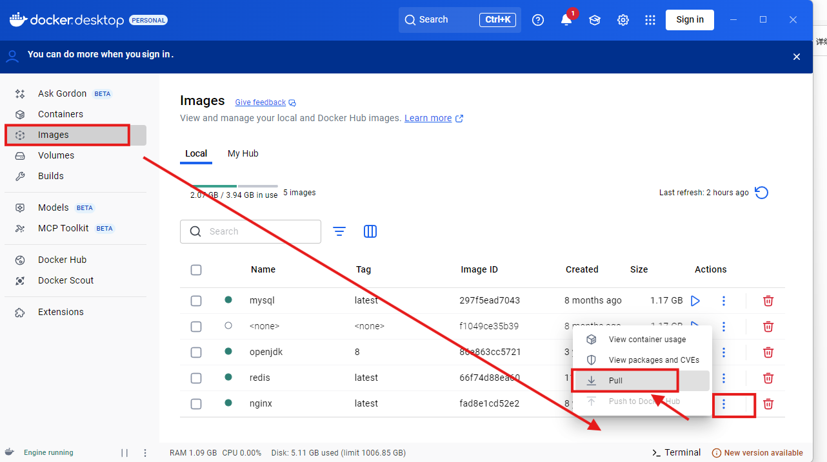Sort by Created column header
Viewport: 827px width, 462px height.
(582, 269)
